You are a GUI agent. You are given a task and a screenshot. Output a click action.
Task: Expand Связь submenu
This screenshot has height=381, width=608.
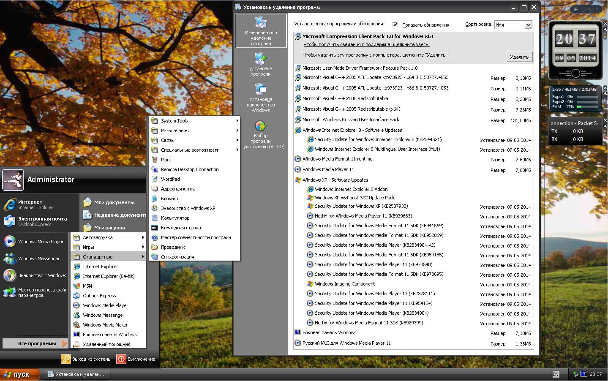[194, 140]
